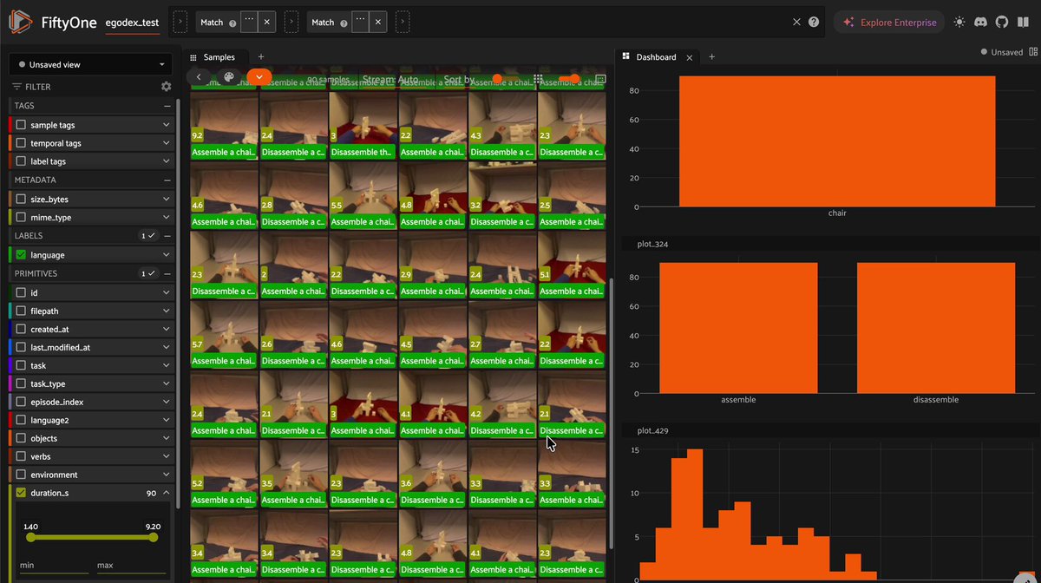Open options menu of the first Match stage

click(248, 23)
